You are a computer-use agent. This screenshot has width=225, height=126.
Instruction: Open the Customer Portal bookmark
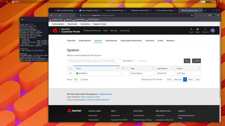coord(56,20)
